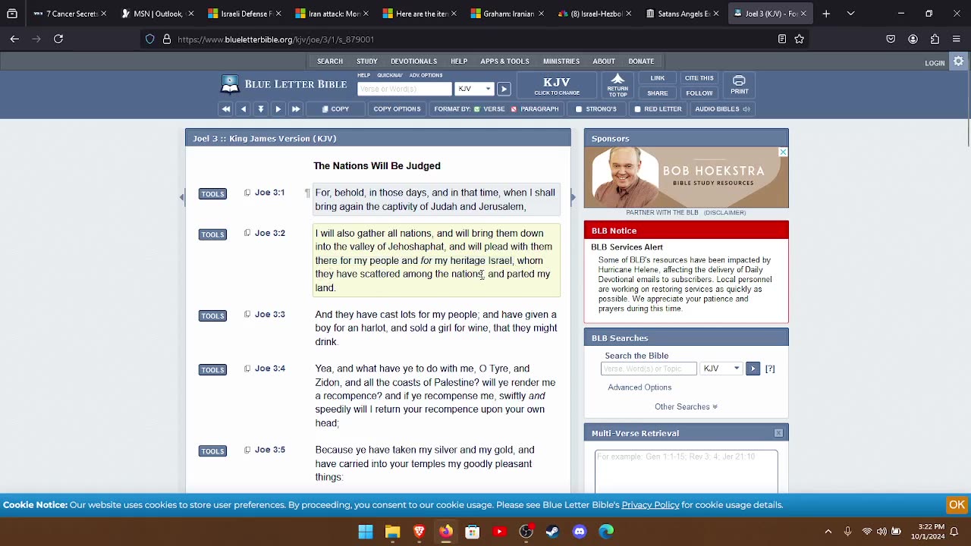Click the Blue Letter Bible logo
This screenshot has height=546, width=971.
tap(284, 84)
